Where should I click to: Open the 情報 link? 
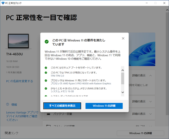[x=14, y=104]
